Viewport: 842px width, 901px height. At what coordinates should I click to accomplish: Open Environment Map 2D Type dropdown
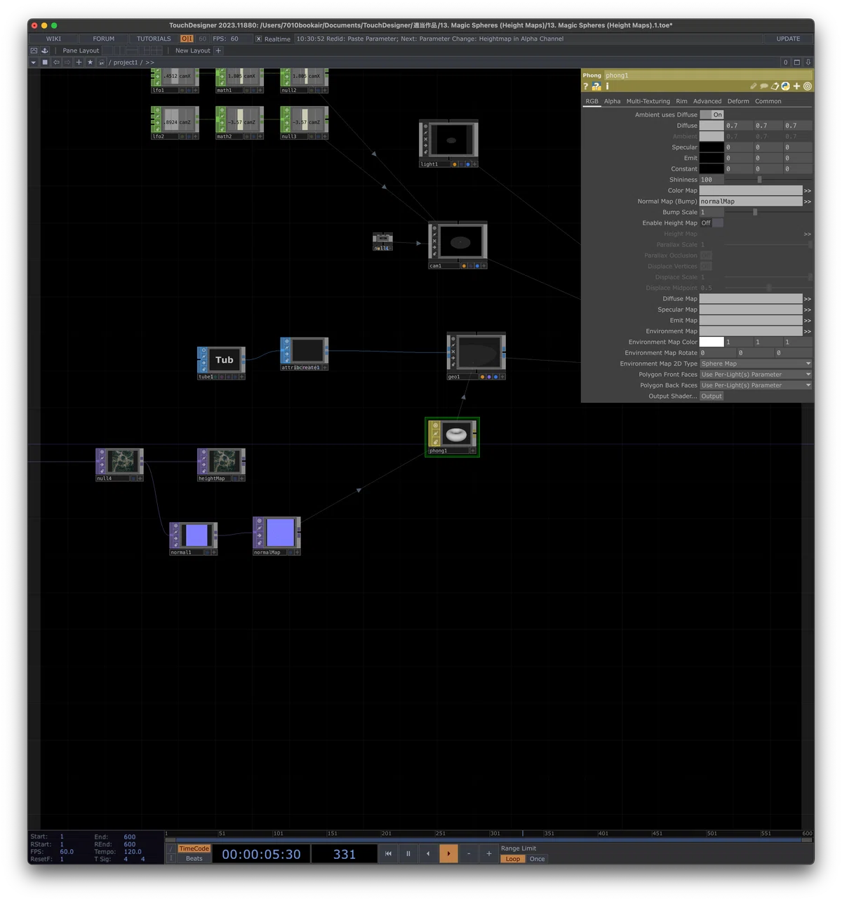coord(756,363)
